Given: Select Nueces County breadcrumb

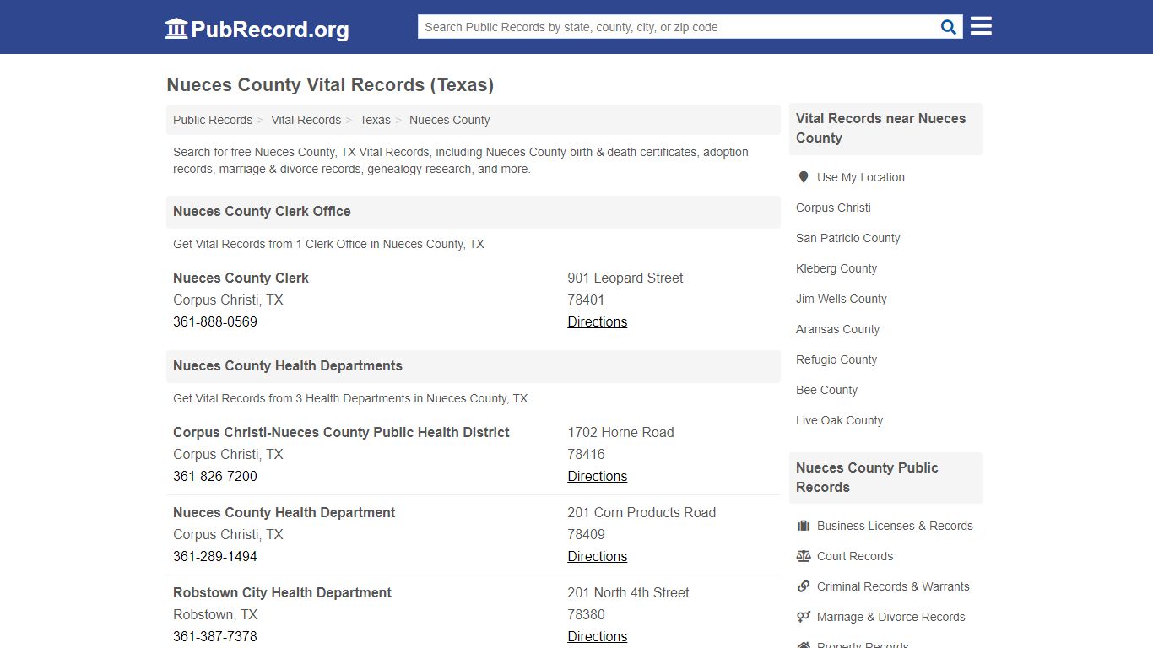Looking at the screenshot, I should pos(449,120).
